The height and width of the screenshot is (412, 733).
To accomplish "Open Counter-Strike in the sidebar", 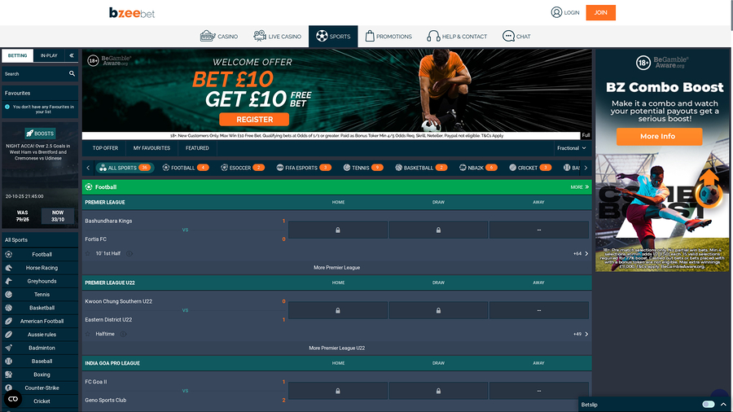I will (x=40, y=388).
